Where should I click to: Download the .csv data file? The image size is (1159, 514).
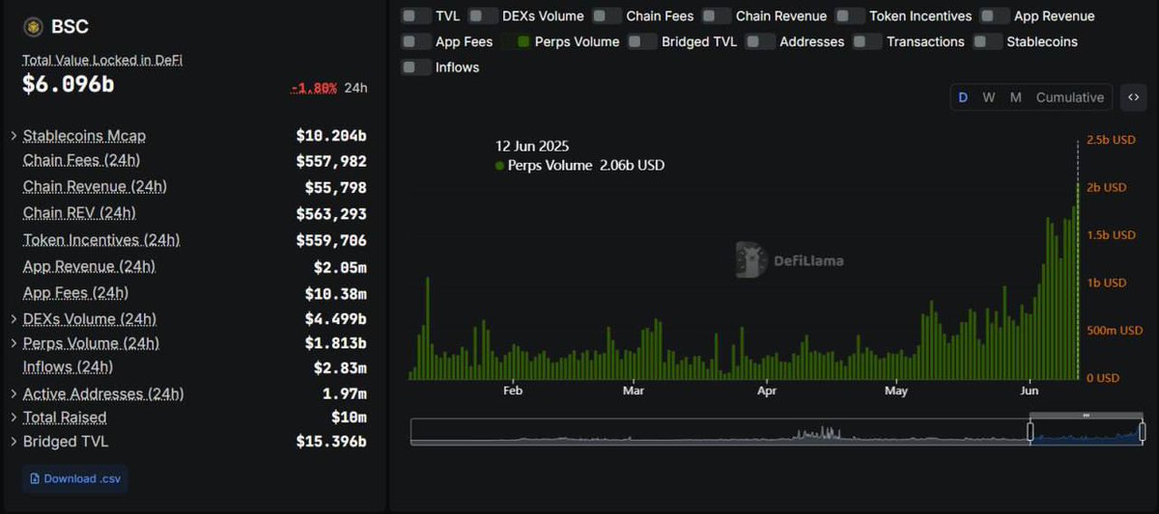point(75,478)
